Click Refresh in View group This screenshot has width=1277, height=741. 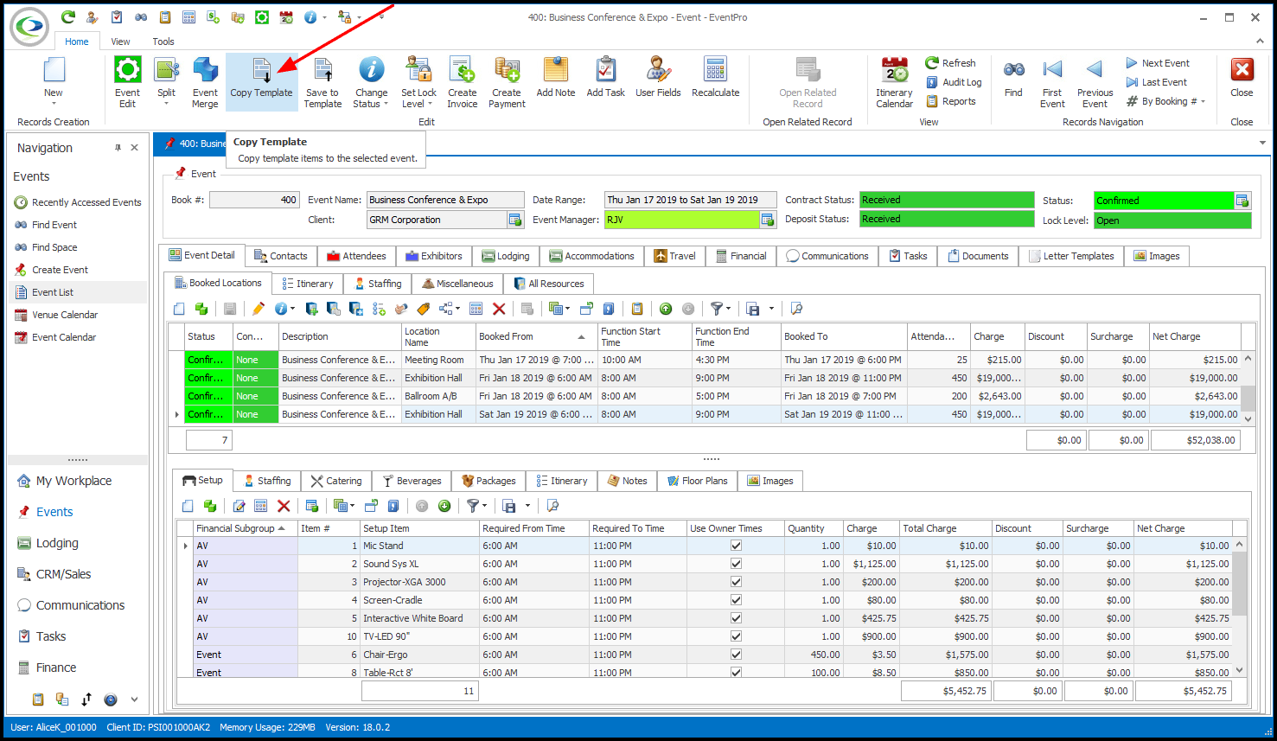click(950, 63)
